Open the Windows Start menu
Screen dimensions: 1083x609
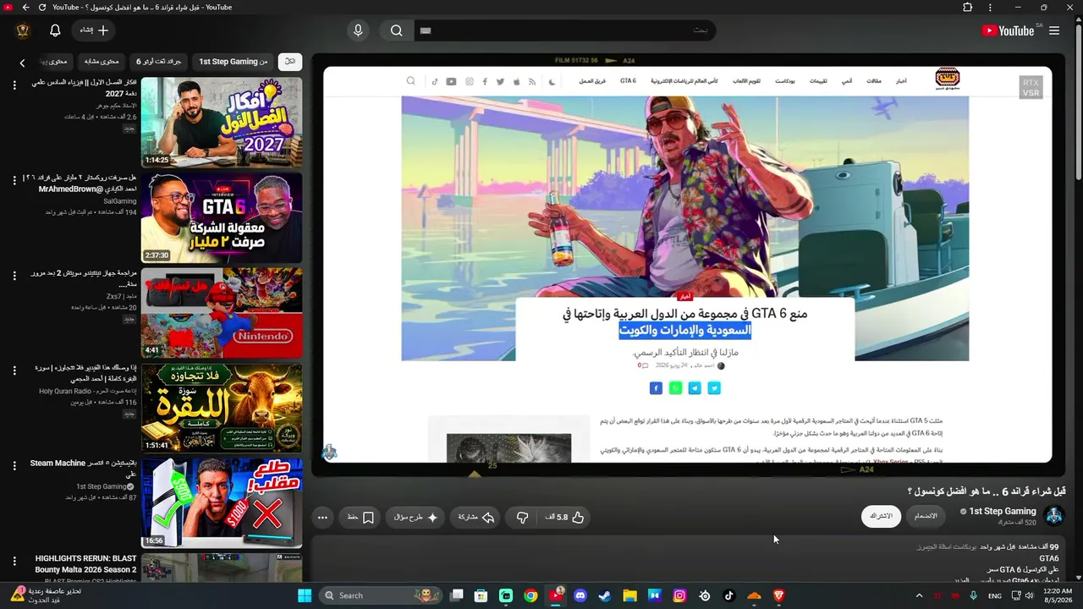(305, 595)
